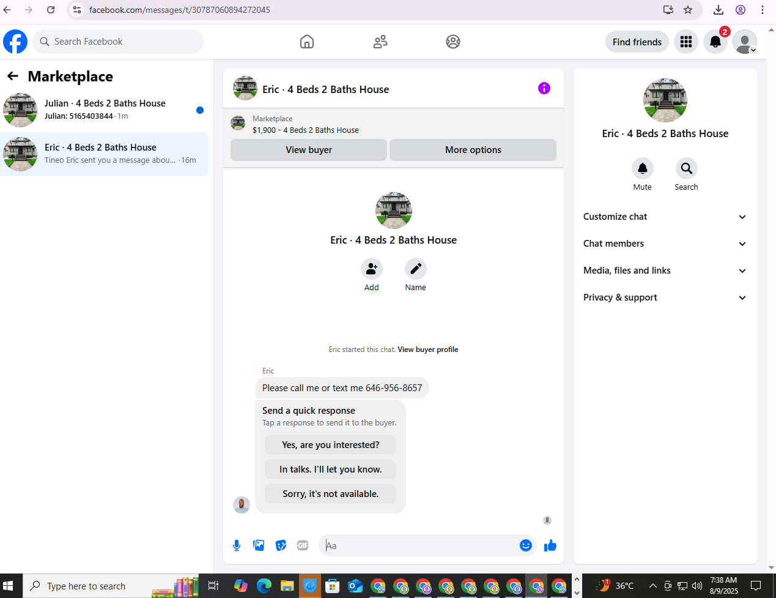Open File Explorer from the taskbar
This screenshot has width=776, height=598.
pos(287,586)
